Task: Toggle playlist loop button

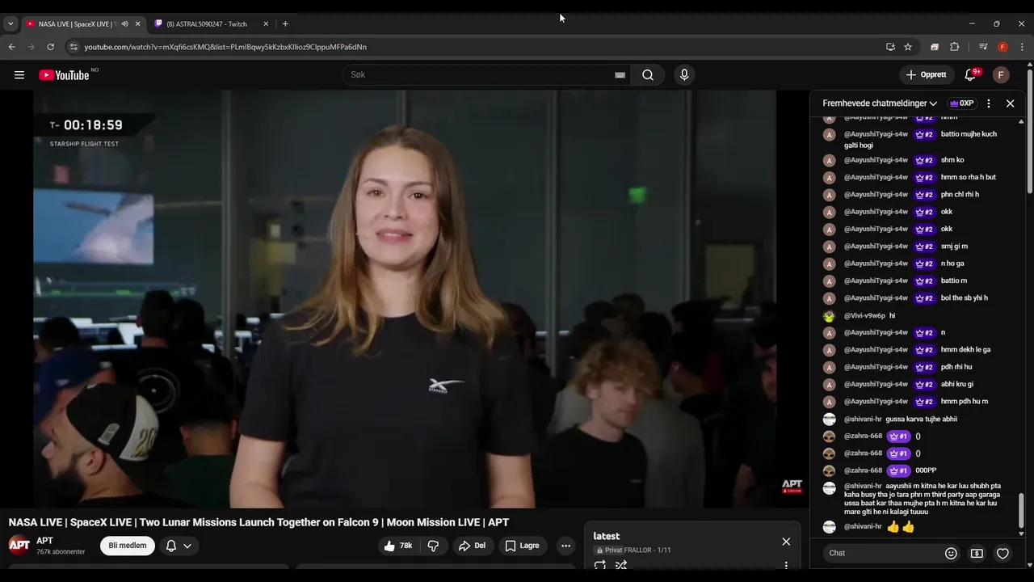Action: click(x=599, y=565)
